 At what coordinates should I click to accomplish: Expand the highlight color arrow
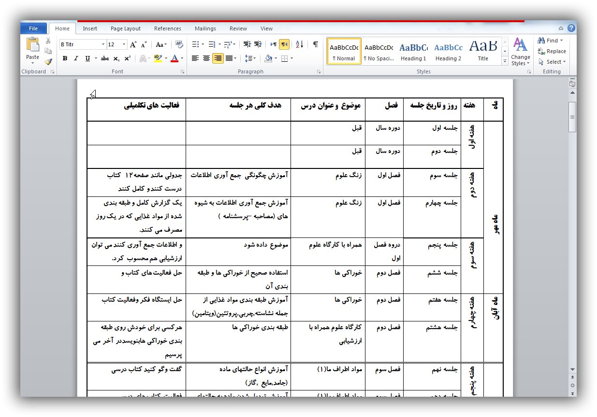coord(165,58)
